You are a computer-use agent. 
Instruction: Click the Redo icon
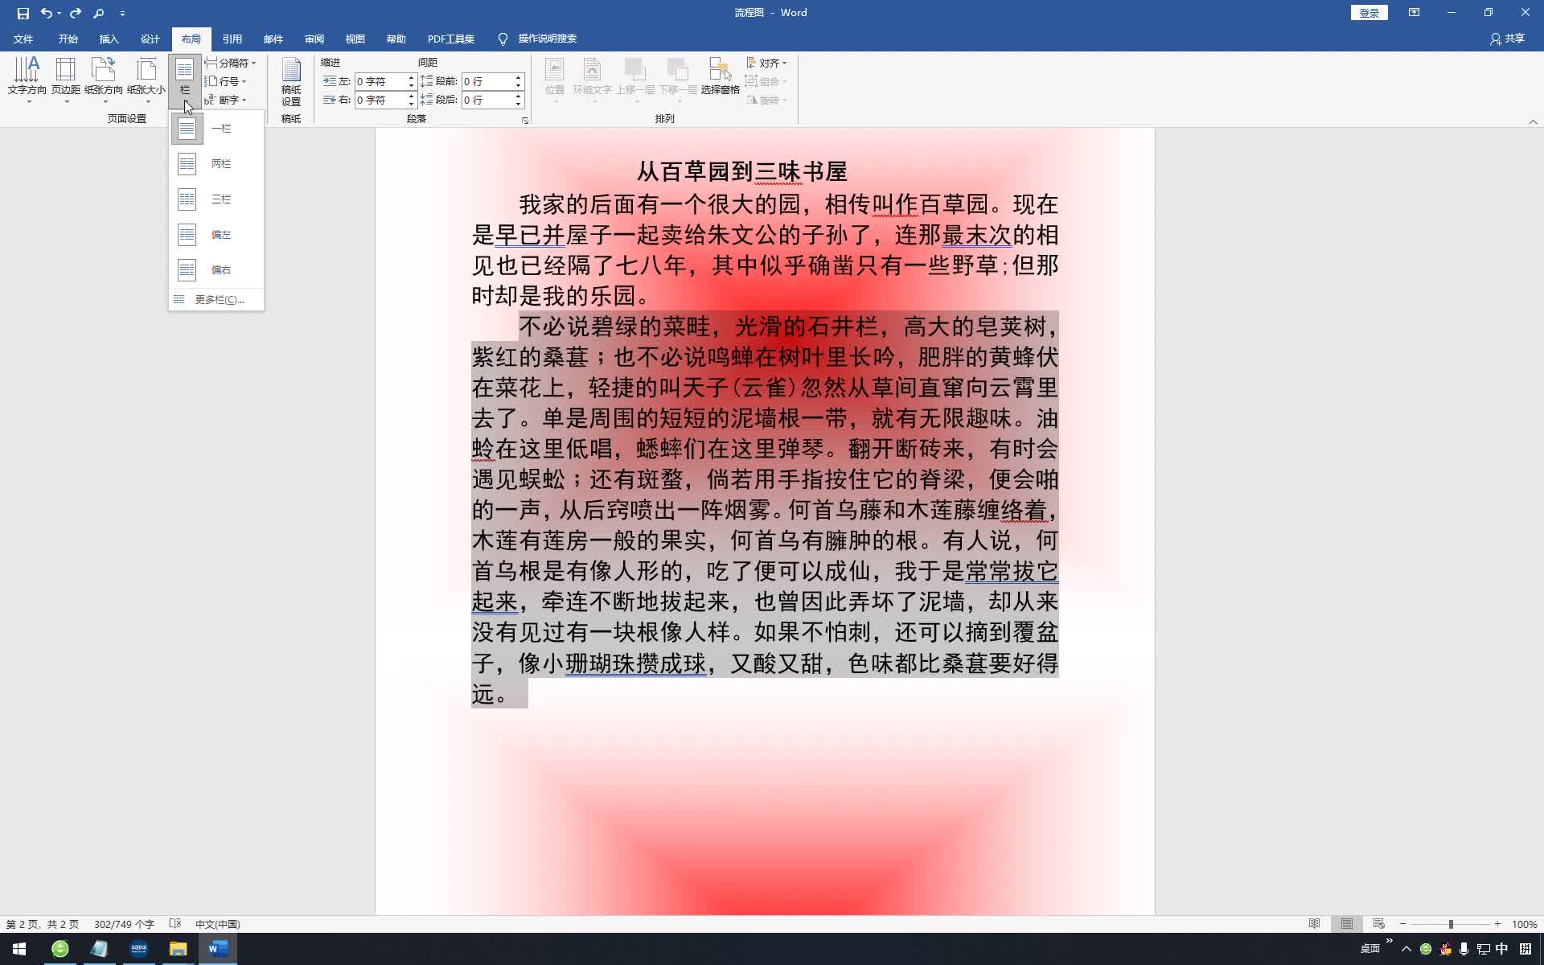click(x=76, y=13)
